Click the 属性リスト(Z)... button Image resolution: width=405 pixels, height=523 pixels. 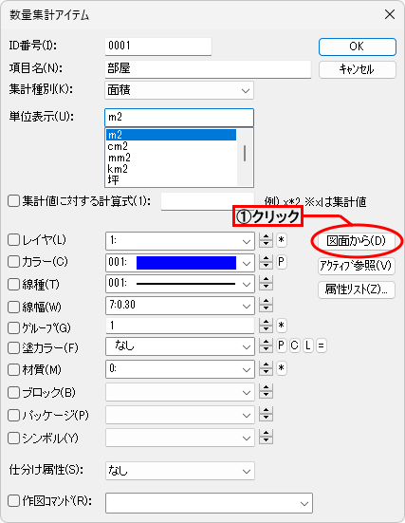click(x=357, y=290)
